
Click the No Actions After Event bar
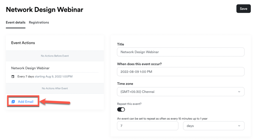55,88
